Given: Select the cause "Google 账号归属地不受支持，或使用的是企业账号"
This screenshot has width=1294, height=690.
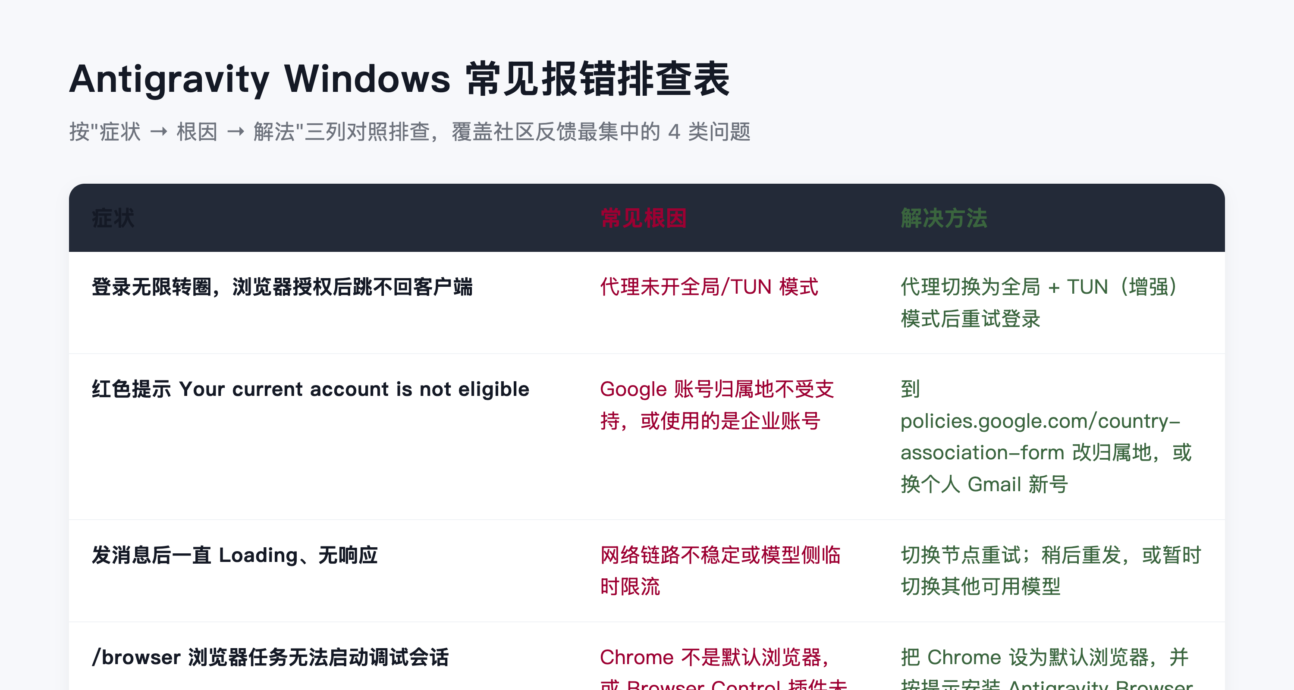Looking at the screenshot, I should click(x=717, y=405).
